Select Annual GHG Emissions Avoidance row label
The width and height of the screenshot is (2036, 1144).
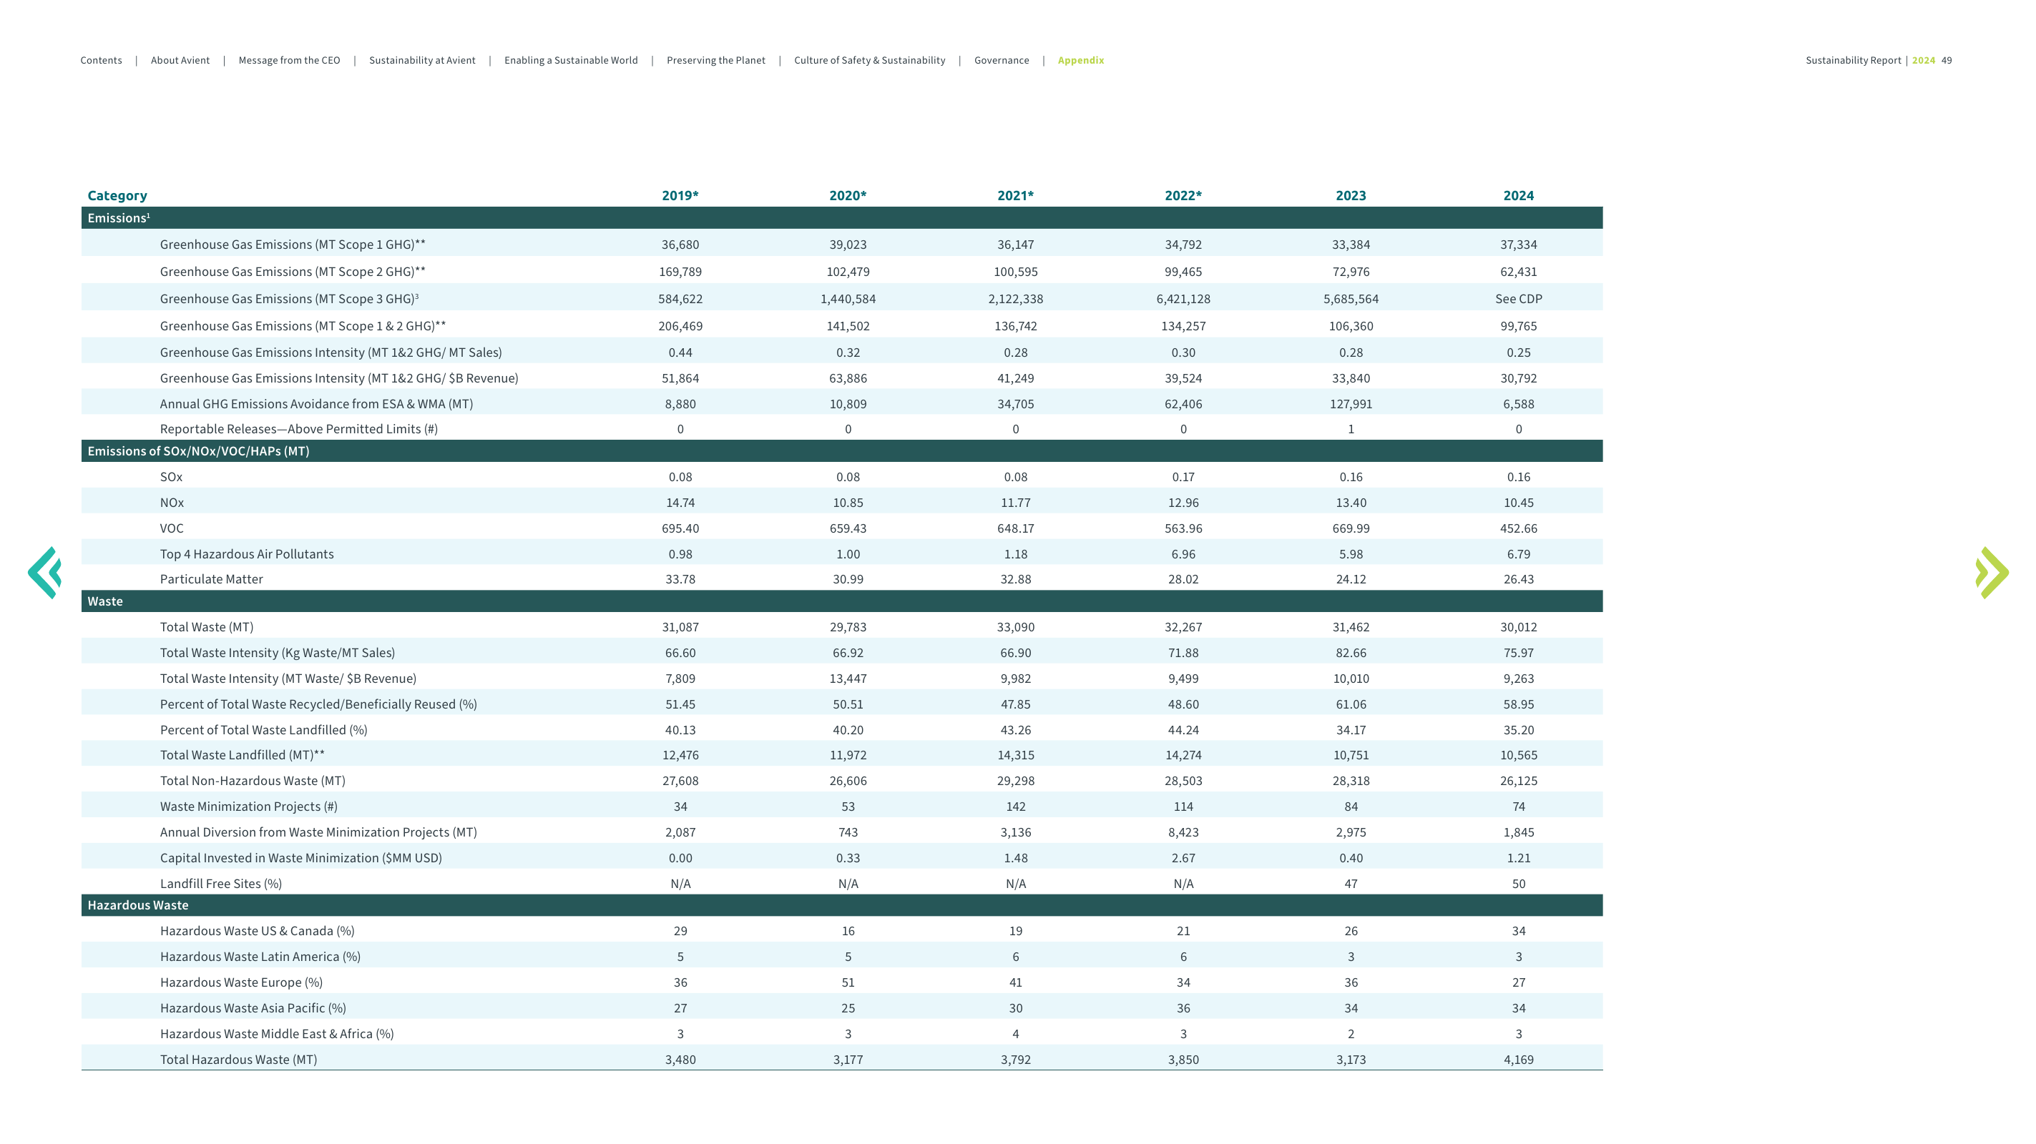click(316, 404)
